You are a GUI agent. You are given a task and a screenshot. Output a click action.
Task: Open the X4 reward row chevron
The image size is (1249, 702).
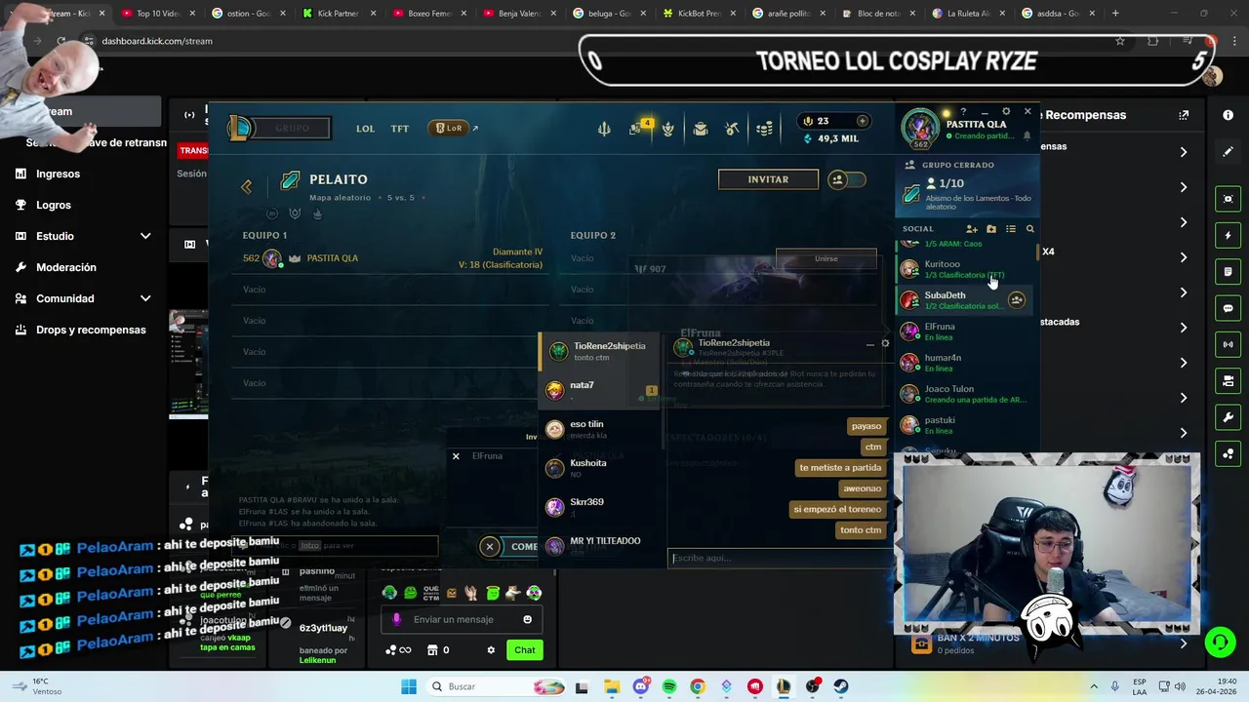(1184, 257)
